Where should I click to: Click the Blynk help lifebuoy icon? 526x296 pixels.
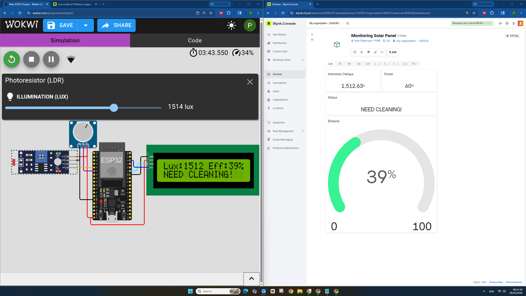pyautogui.click(x=507, y=23)
